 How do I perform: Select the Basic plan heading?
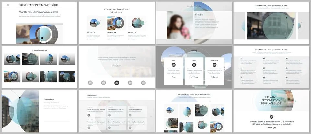click(174, 60)
